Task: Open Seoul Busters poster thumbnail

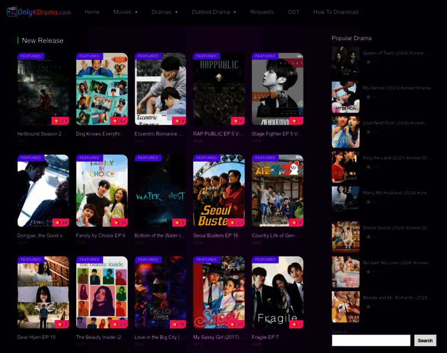Action: tap(219, 191)
